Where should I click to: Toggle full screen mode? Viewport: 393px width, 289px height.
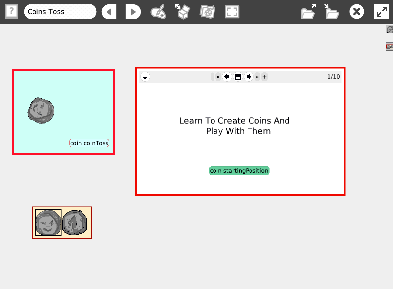(232, 12)
